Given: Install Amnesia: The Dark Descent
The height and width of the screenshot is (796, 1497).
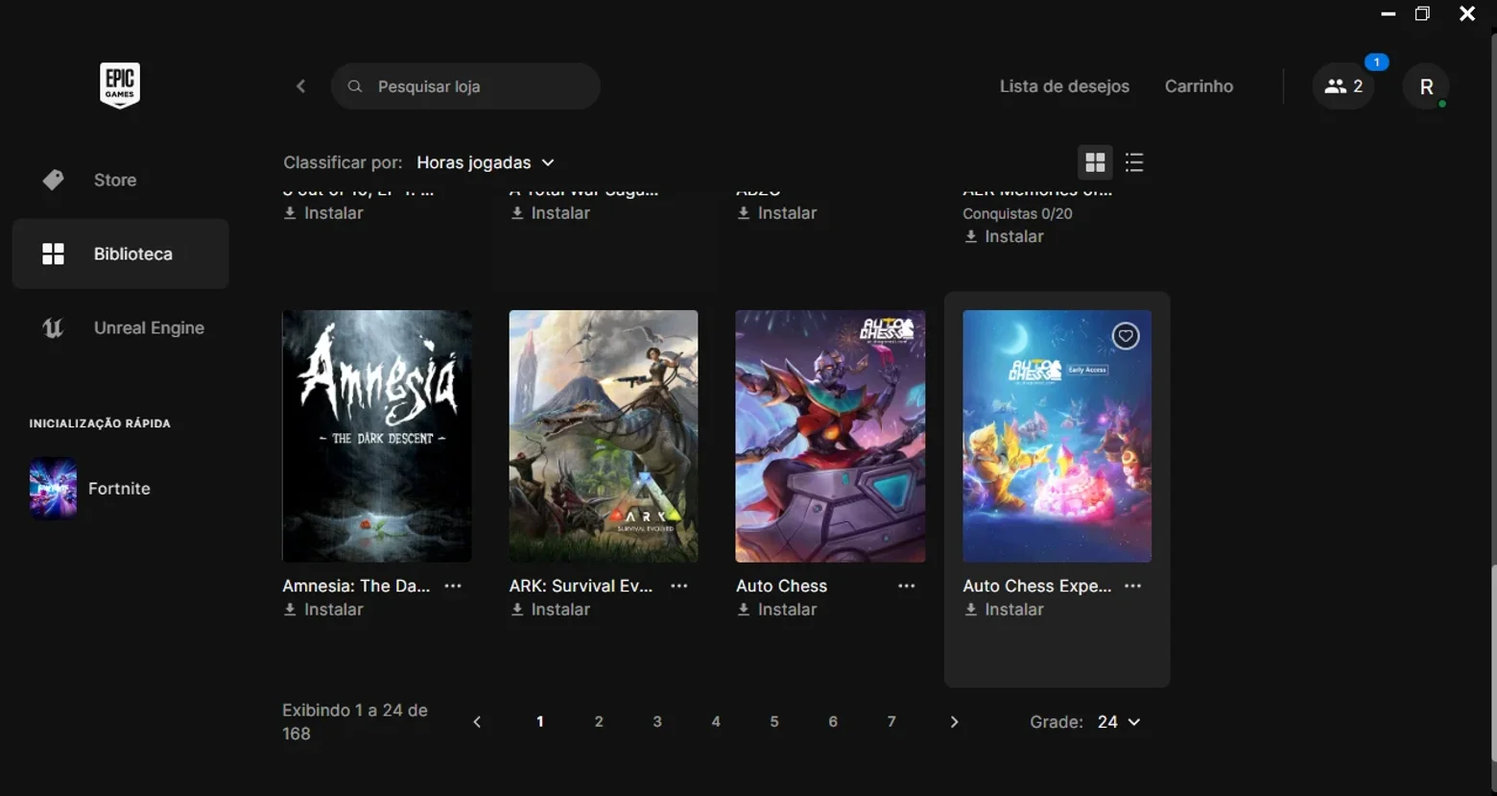Looking at the screenshot, I should coord(323,610).
